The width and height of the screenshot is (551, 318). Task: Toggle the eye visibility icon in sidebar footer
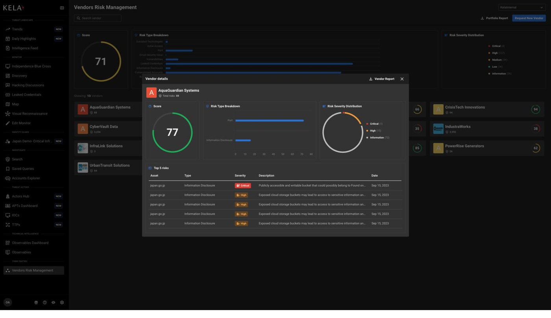click(54, 302)
